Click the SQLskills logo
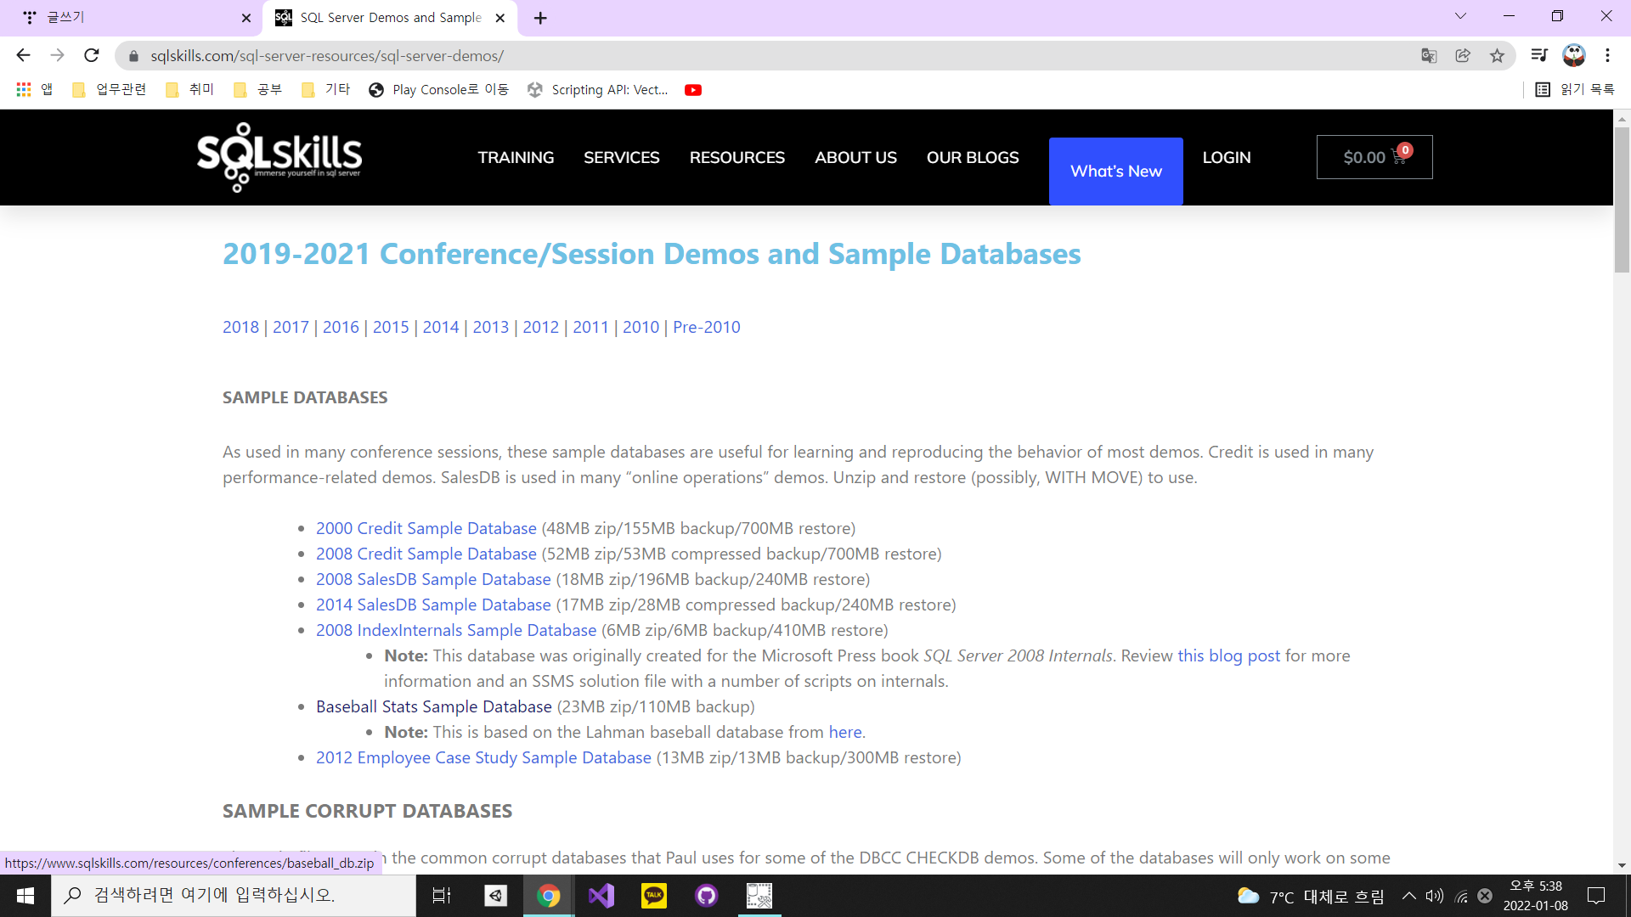 279,157
